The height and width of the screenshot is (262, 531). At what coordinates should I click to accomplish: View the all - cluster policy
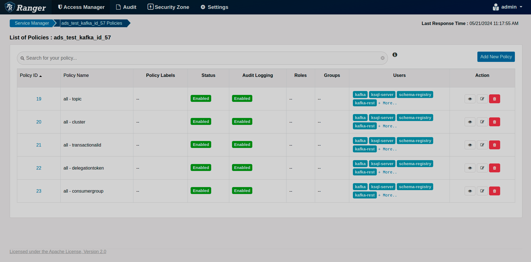tap(470, 122)
